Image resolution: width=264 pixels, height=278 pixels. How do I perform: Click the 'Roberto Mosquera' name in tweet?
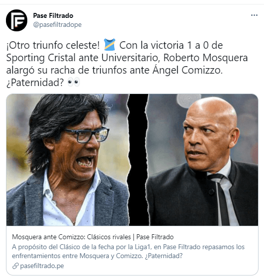pyautogui.click(x=205, y=58)
